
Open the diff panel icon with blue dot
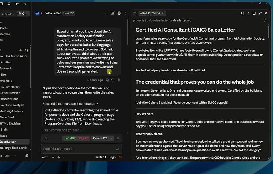(x=112, y=13)
